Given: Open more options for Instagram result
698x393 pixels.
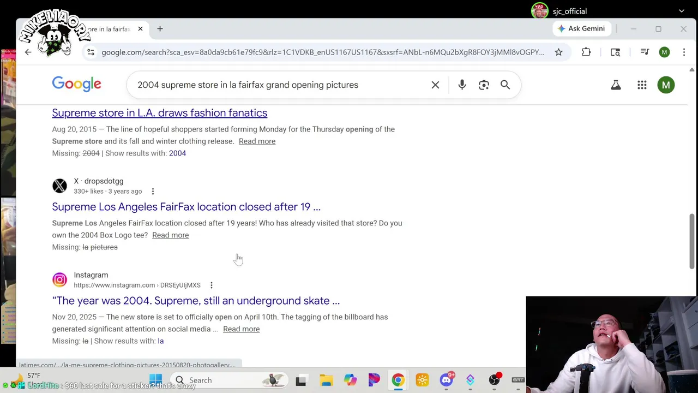Looking at the screenshot, I should point(212,285).
